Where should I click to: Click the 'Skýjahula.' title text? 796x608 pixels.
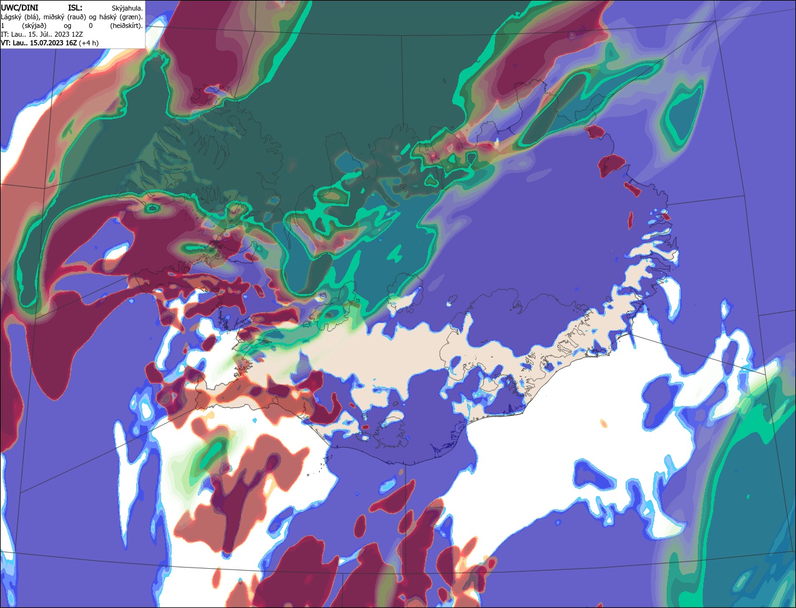pos(127,8)
